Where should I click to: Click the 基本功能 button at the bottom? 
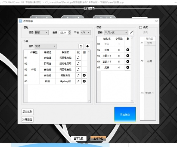(79, 138)
